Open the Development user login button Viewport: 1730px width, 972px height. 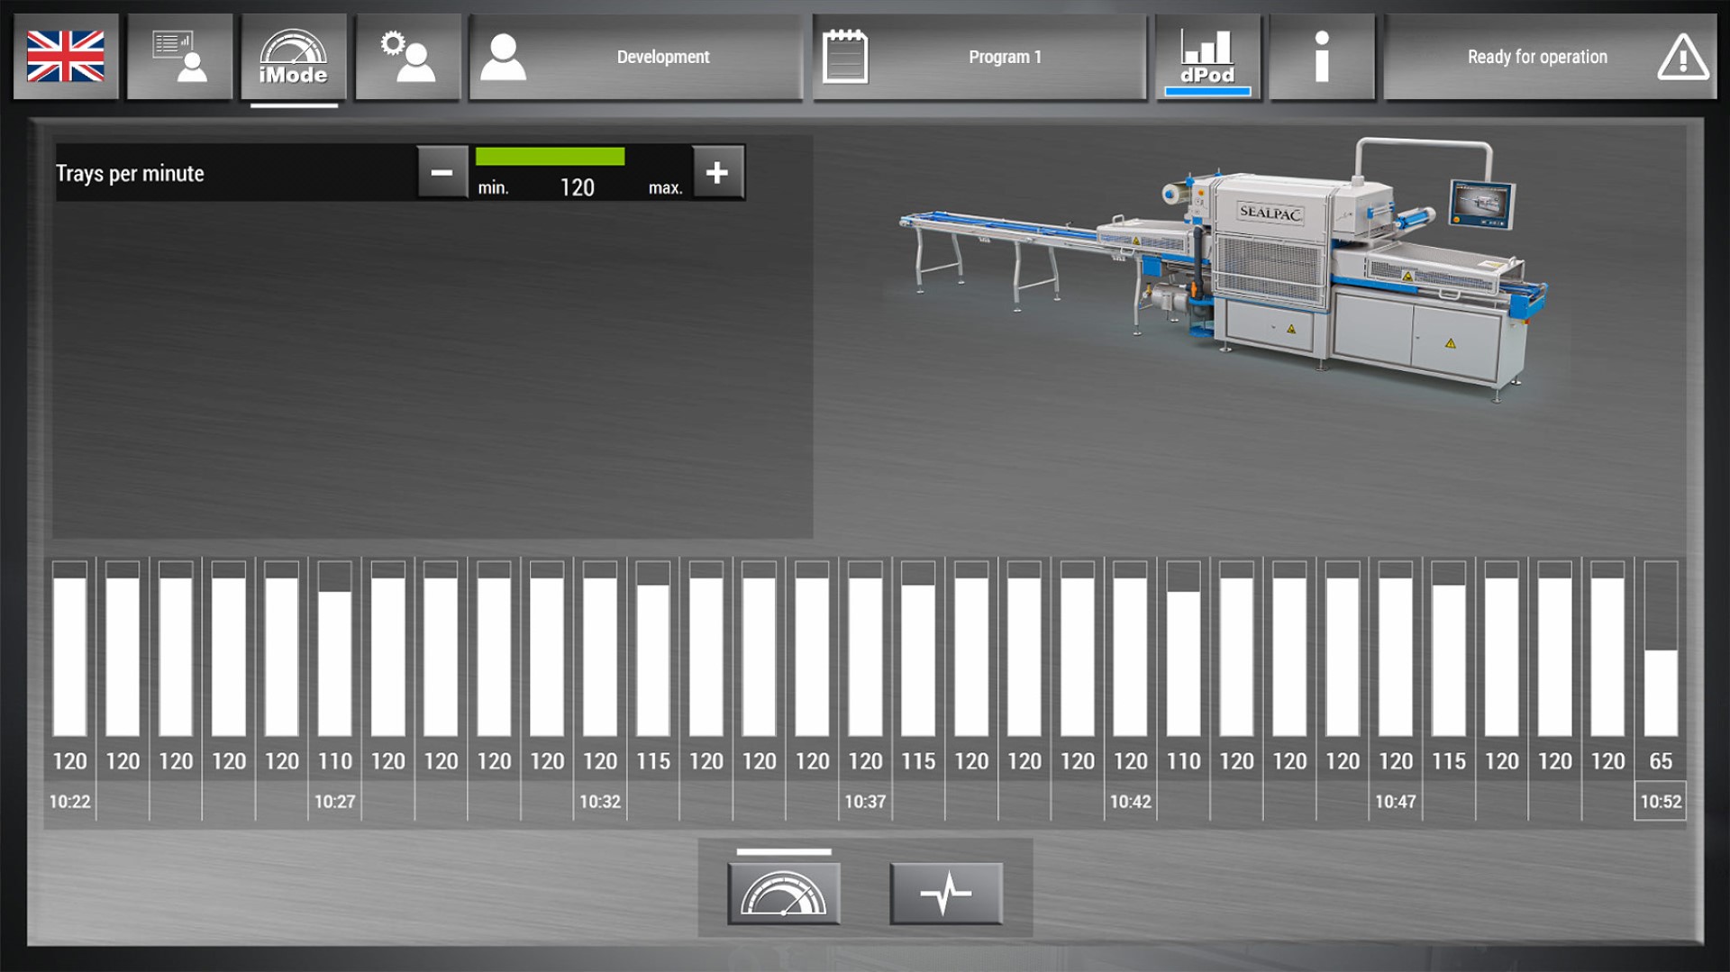[x=635, y=57]
